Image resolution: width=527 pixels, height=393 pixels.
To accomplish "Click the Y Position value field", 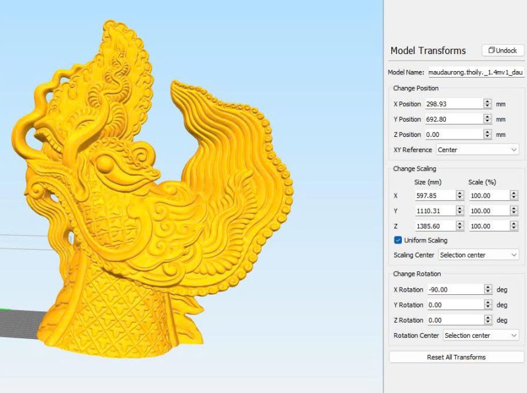I will tap(453, 119).
